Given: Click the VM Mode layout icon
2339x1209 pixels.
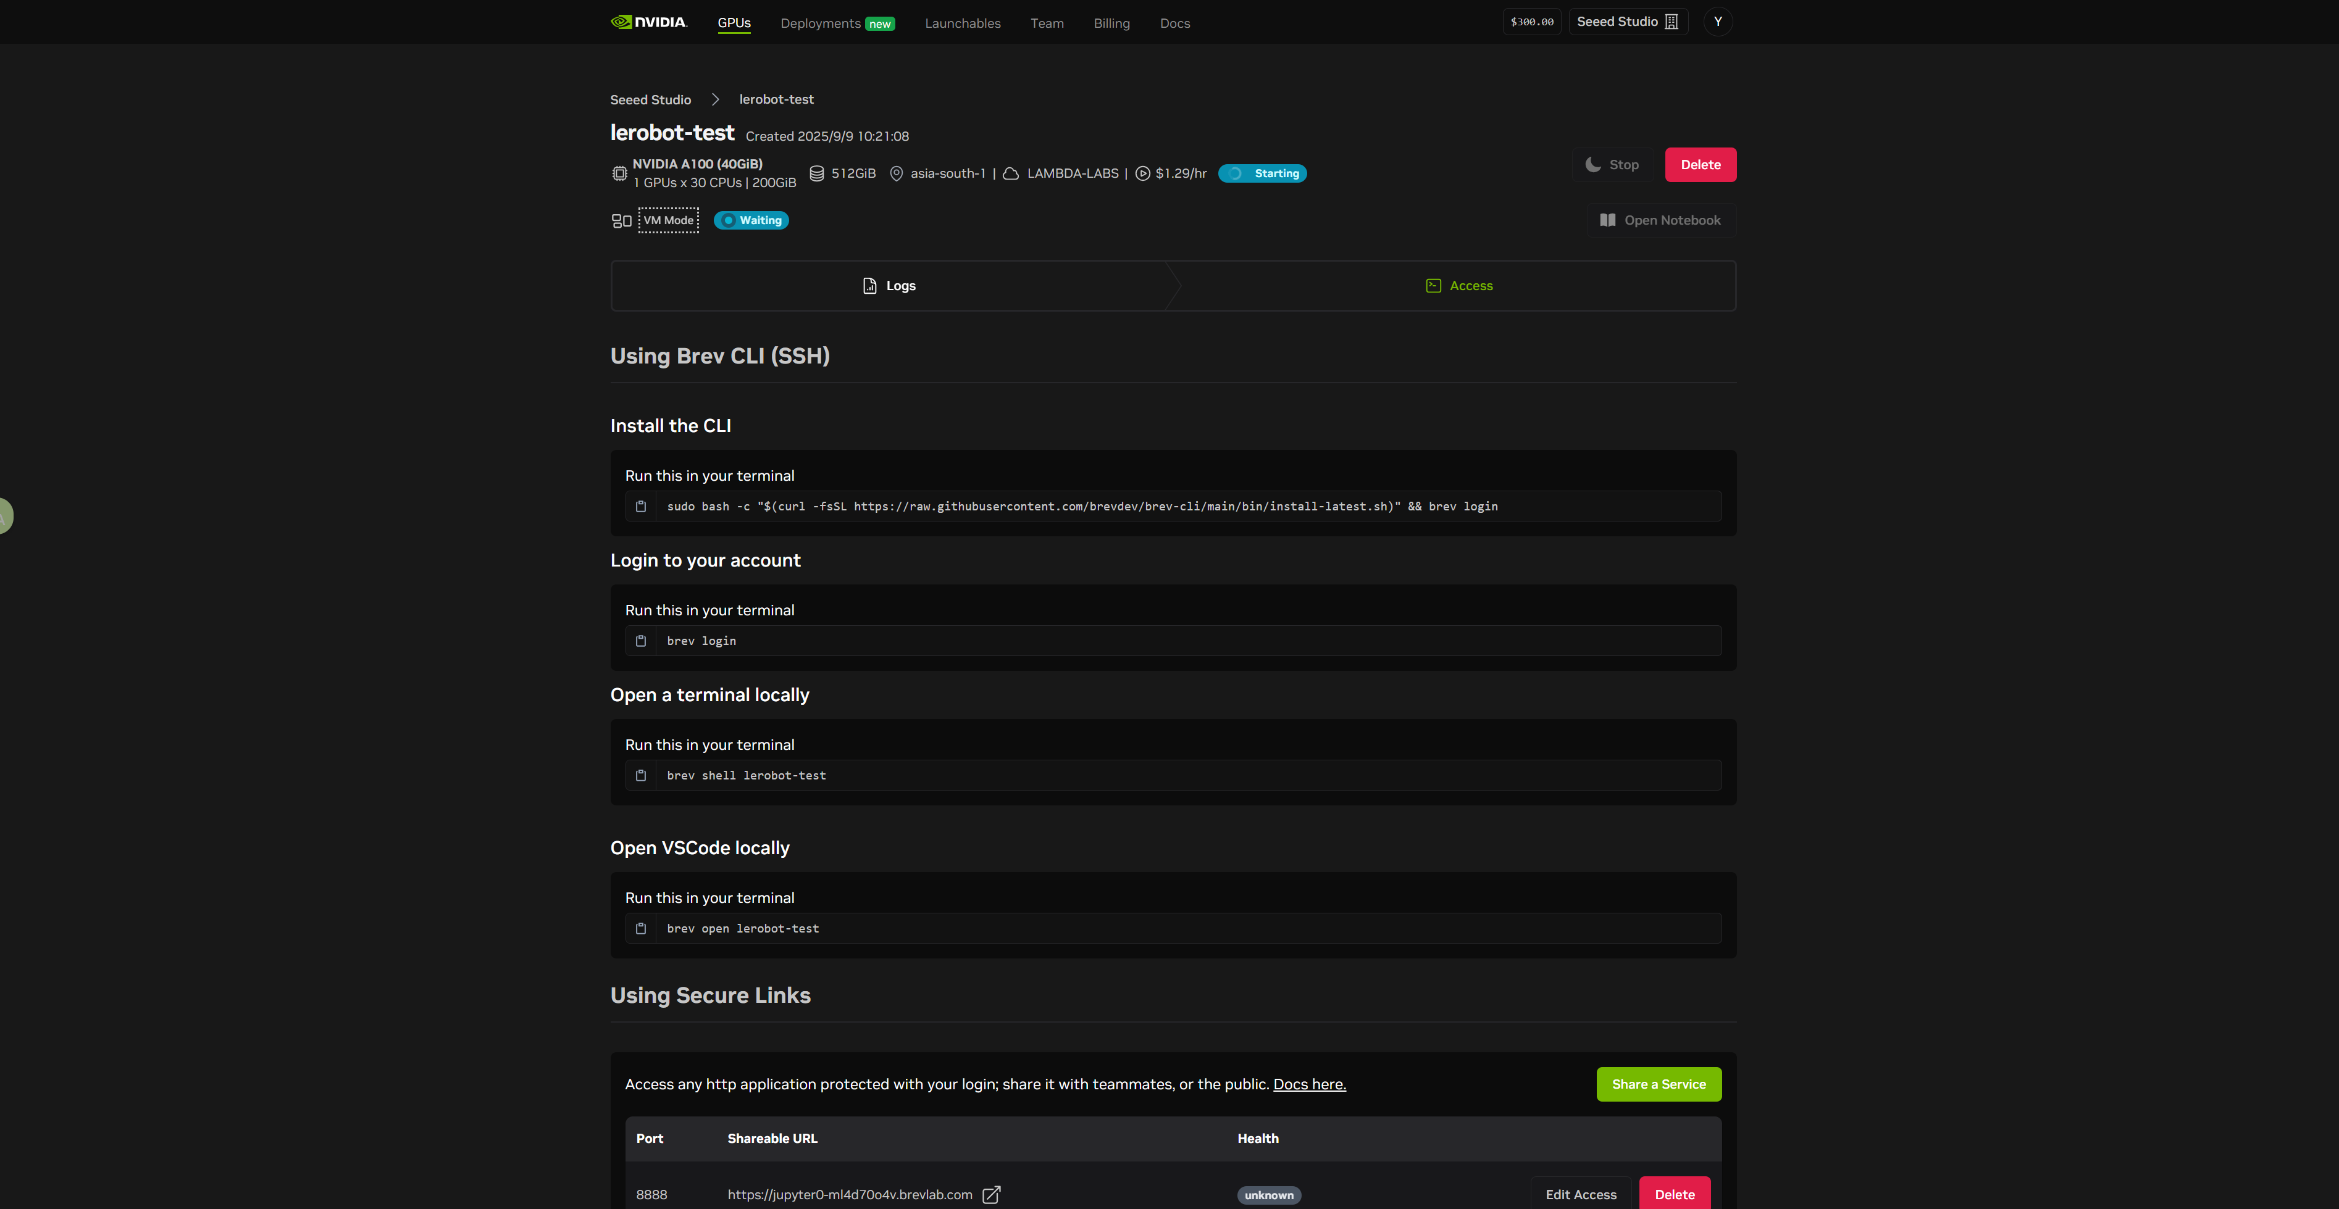Looking at the screenshot, I should click(x=621, y=220).
